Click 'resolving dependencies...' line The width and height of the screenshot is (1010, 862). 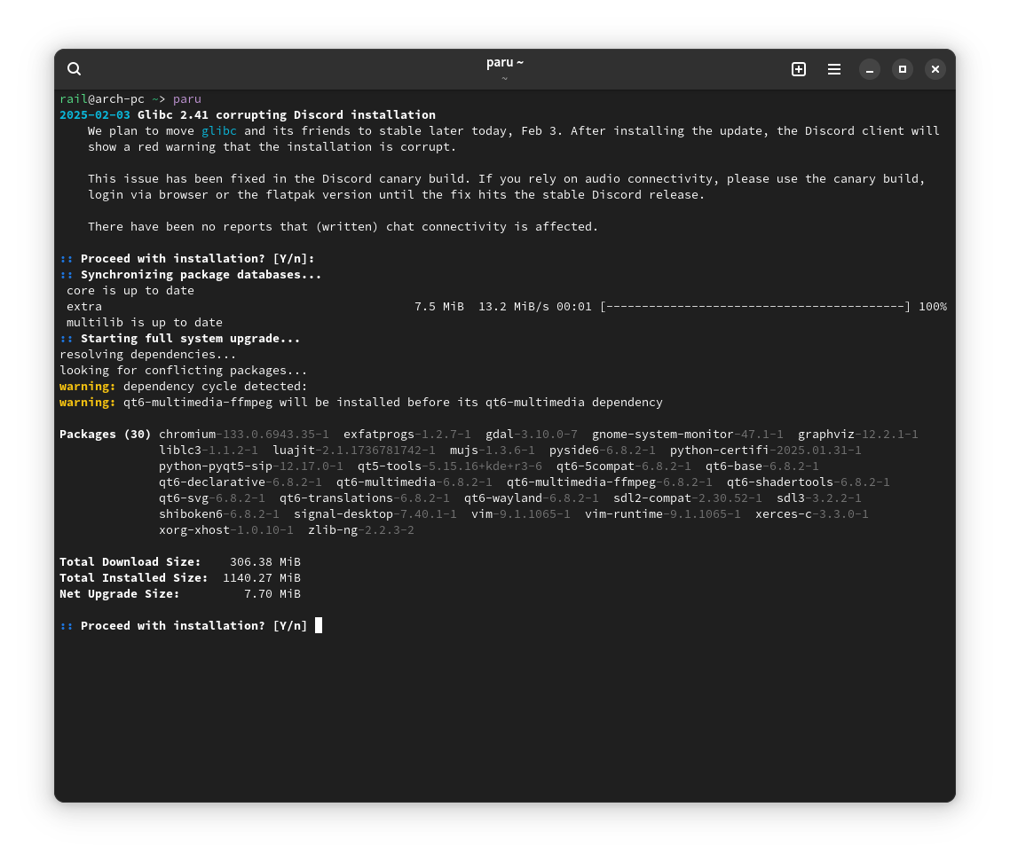tap(147, 354)
